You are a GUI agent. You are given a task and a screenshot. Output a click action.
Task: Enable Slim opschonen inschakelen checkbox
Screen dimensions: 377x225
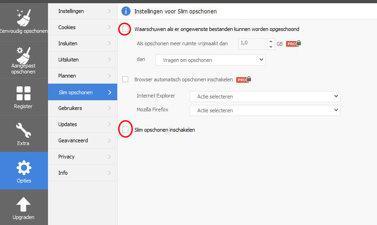pyautogui.click(x=125, y=130)
